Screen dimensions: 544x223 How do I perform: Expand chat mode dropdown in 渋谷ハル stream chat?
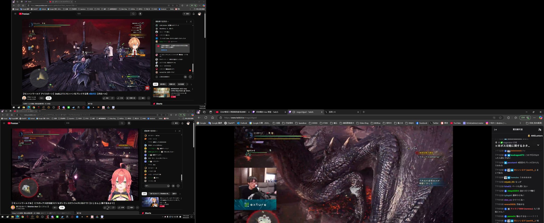162,21
